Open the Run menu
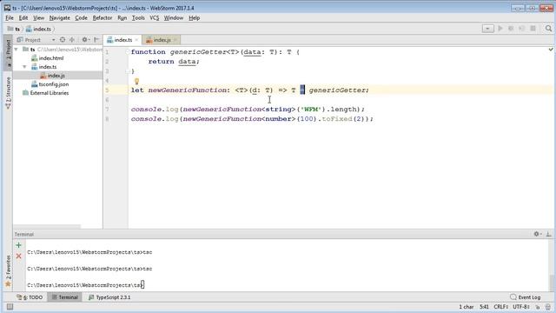Image resolution: width=556 pixels, height=313 pixels. 122,17
